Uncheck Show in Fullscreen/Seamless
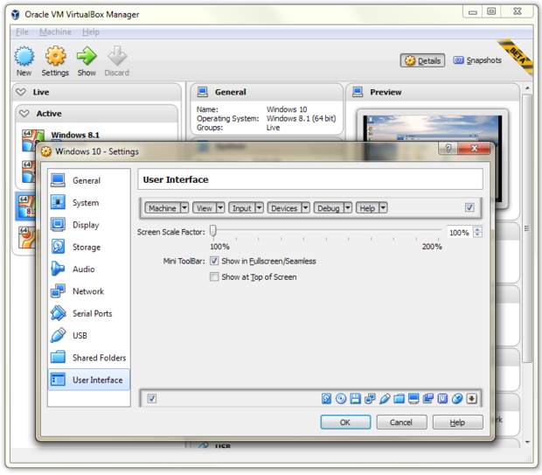The image size is (542, 475). coord(214,261)
